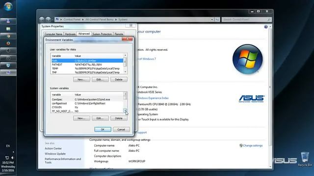Open Windows Update link

[55, 154]
